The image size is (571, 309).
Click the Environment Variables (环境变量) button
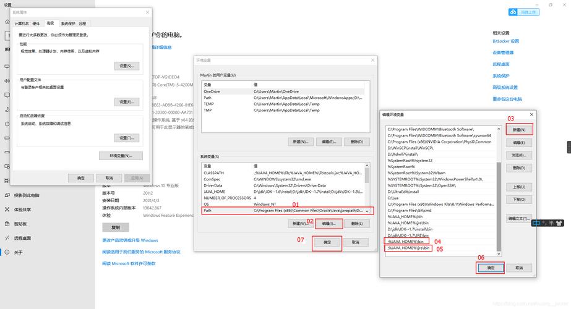126,156
